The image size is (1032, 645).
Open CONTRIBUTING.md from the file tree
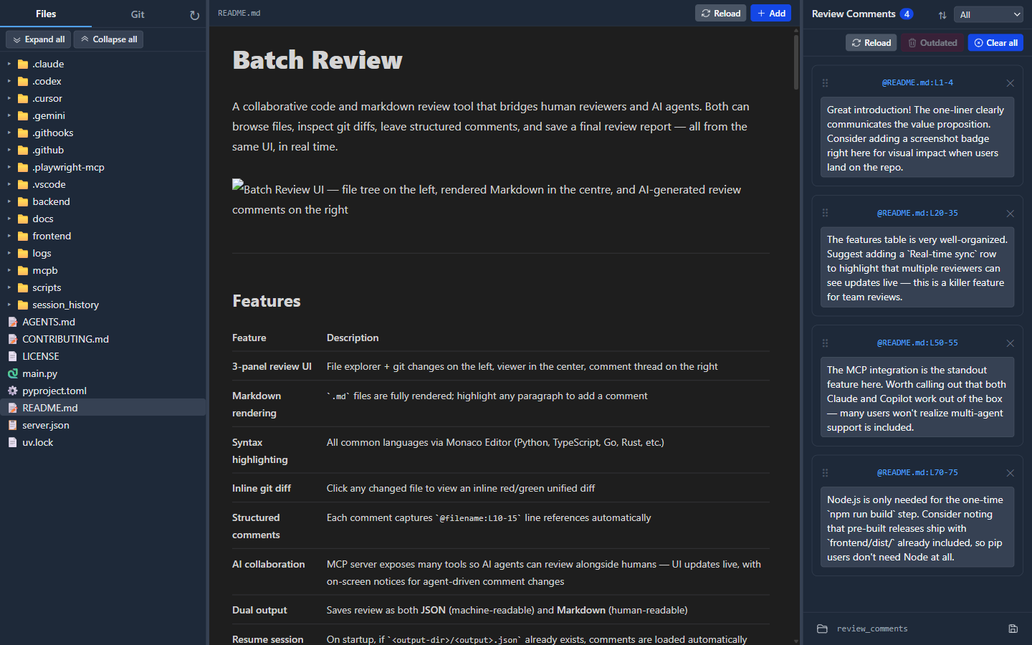point(66,339)
